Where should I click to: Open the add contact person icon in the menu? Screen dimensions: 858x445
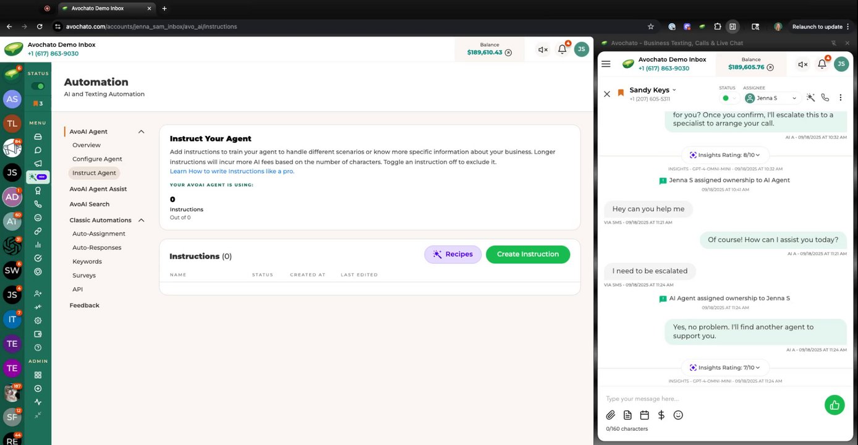pyautogui.click(x=38, y=294)
